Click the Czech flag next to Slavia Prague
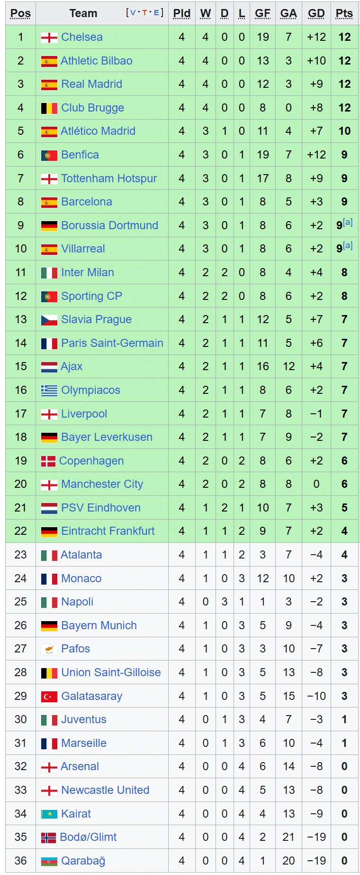This screenshot has height=875, width=360. pyautogui.click(x=49, y=320)
